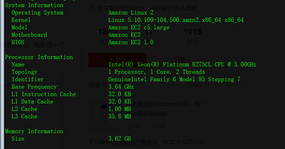The width and height of the screenshot is (285, 149).
Task: Click the System Information heading
Action: coord(34,5)
